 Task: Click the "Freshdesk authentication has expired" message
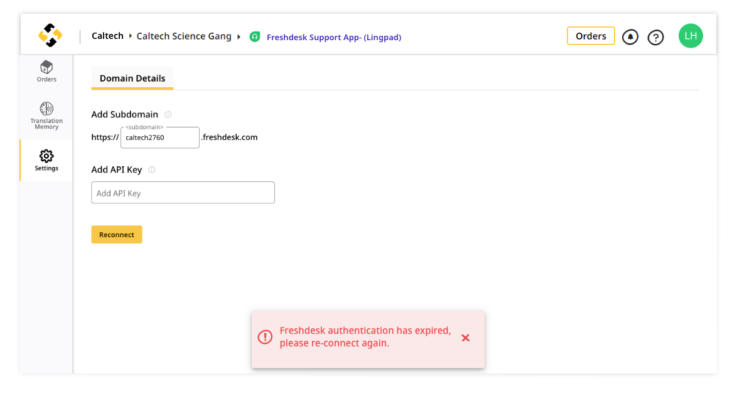click(365, 337)
